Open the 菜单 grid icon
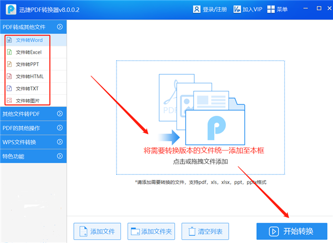This screenshot has height=243, width=333. pos(271,9)
